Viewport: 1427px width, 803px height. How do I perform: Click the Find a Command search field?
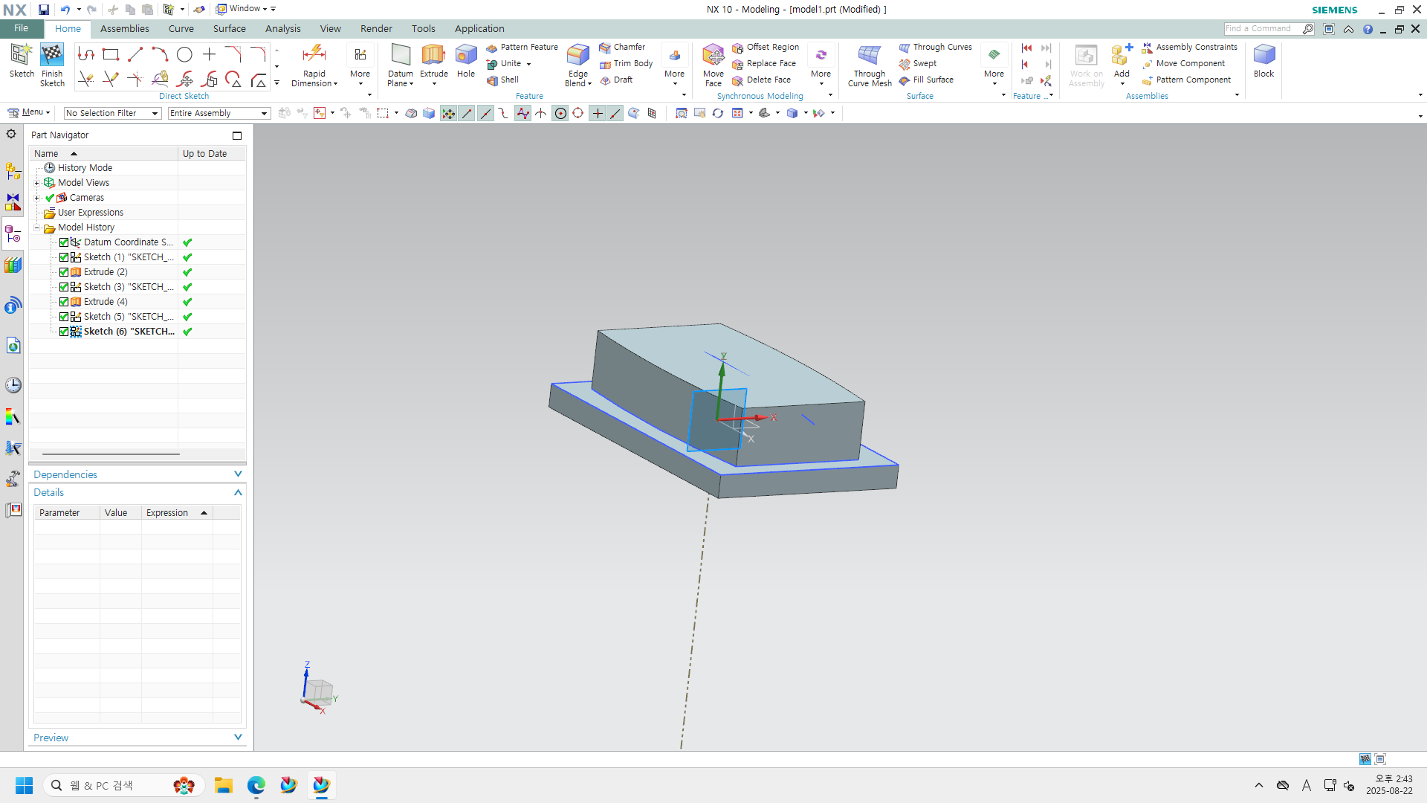pyautogui.click(x=1261, y=28)
